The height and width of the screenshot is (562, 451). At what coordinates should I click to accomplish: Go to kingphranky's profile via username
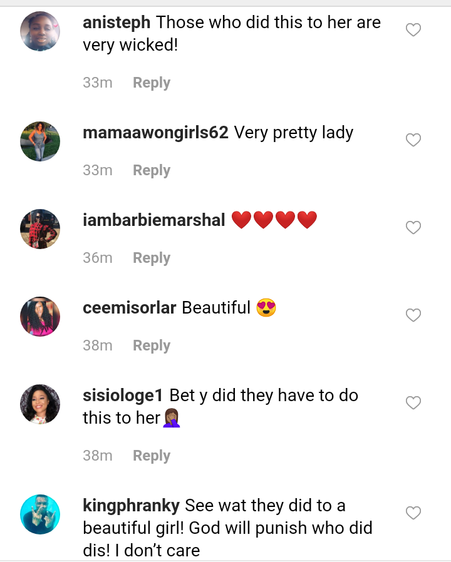[x=131, y=506]
